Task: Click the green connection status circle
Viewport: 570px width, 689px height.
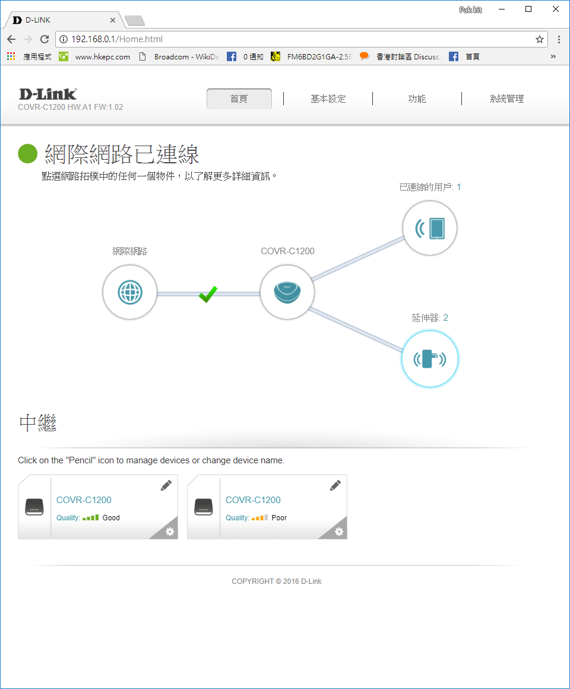Action: pos(28,154)
